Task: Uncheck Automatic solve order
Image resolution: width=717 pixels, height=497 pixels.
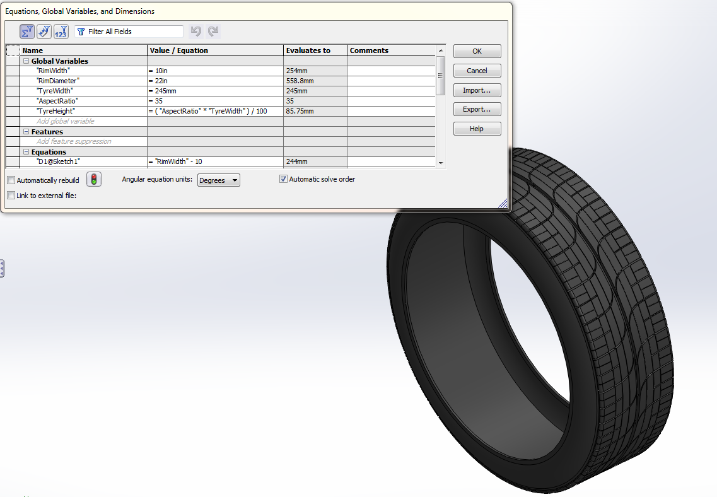Action: (x=284, y=179)
